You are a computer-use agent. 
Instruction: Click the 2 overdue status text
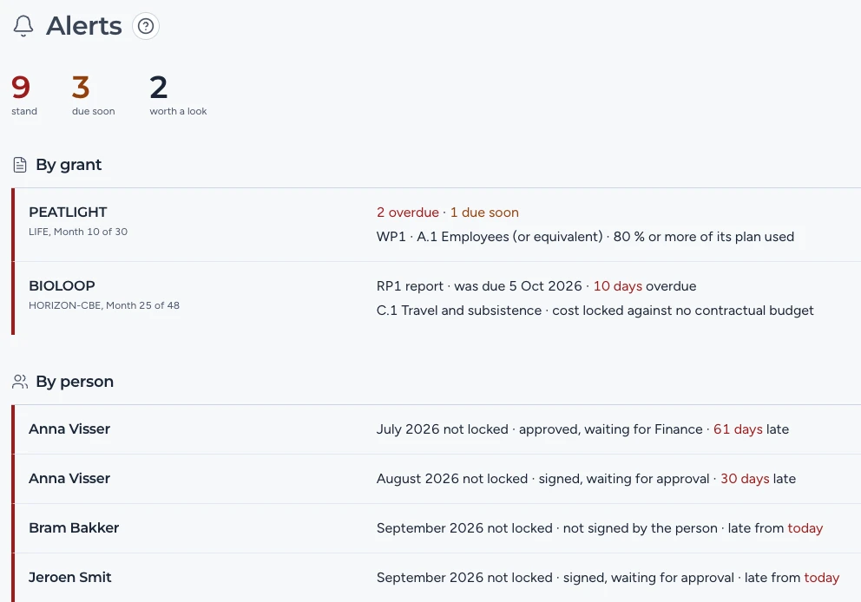point(407,213)
